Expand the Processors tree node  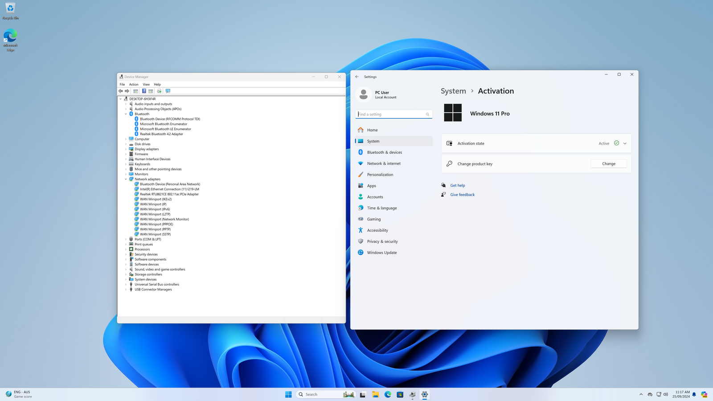(126, 250)
